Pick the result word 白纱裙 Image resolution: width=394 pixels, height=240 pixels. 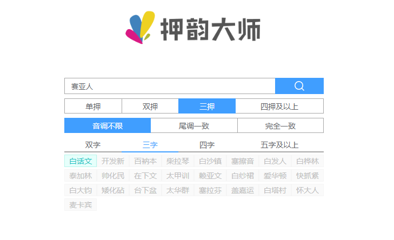click(243, 176)
